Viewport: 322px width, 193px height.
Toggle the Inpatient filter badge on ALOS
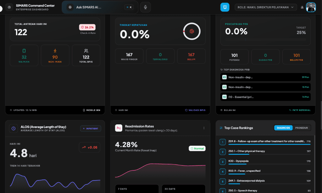click(x=91, y=128)
